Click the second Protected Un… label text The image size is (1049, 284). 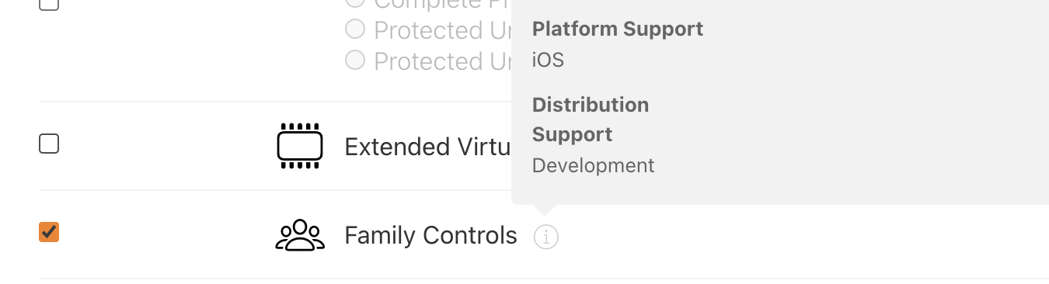click(442, 61)
